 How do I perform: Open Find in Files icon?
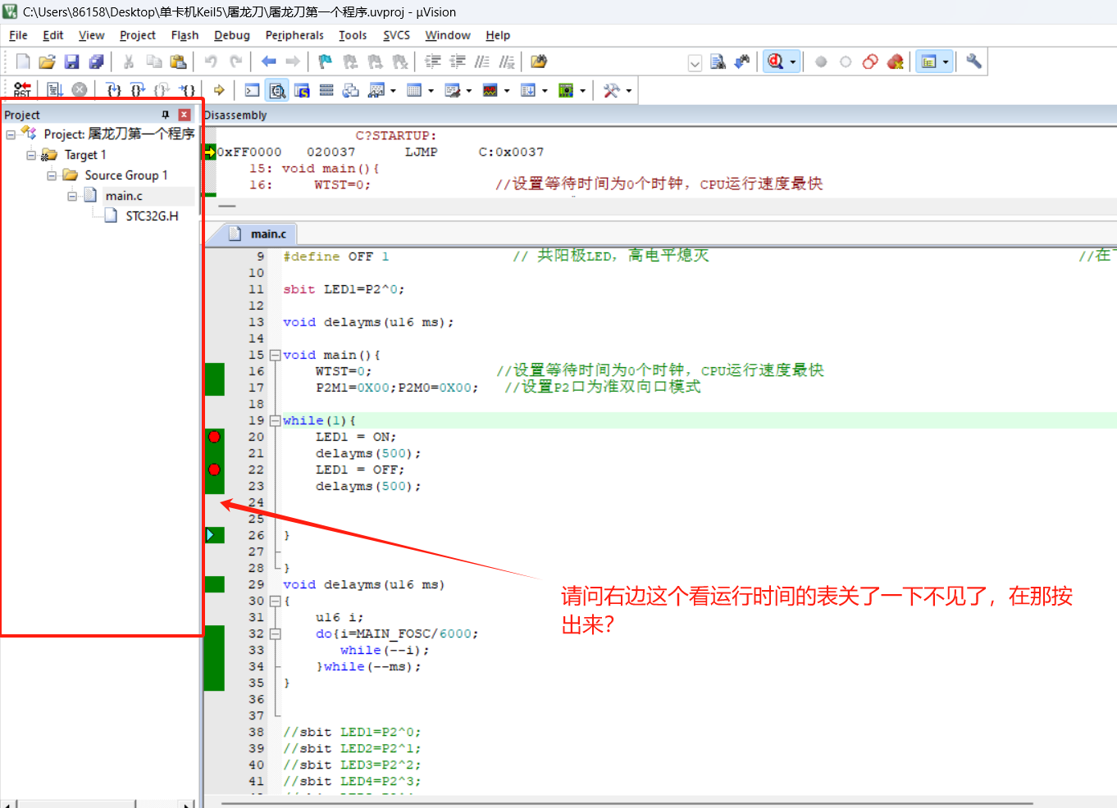point(539,61)
